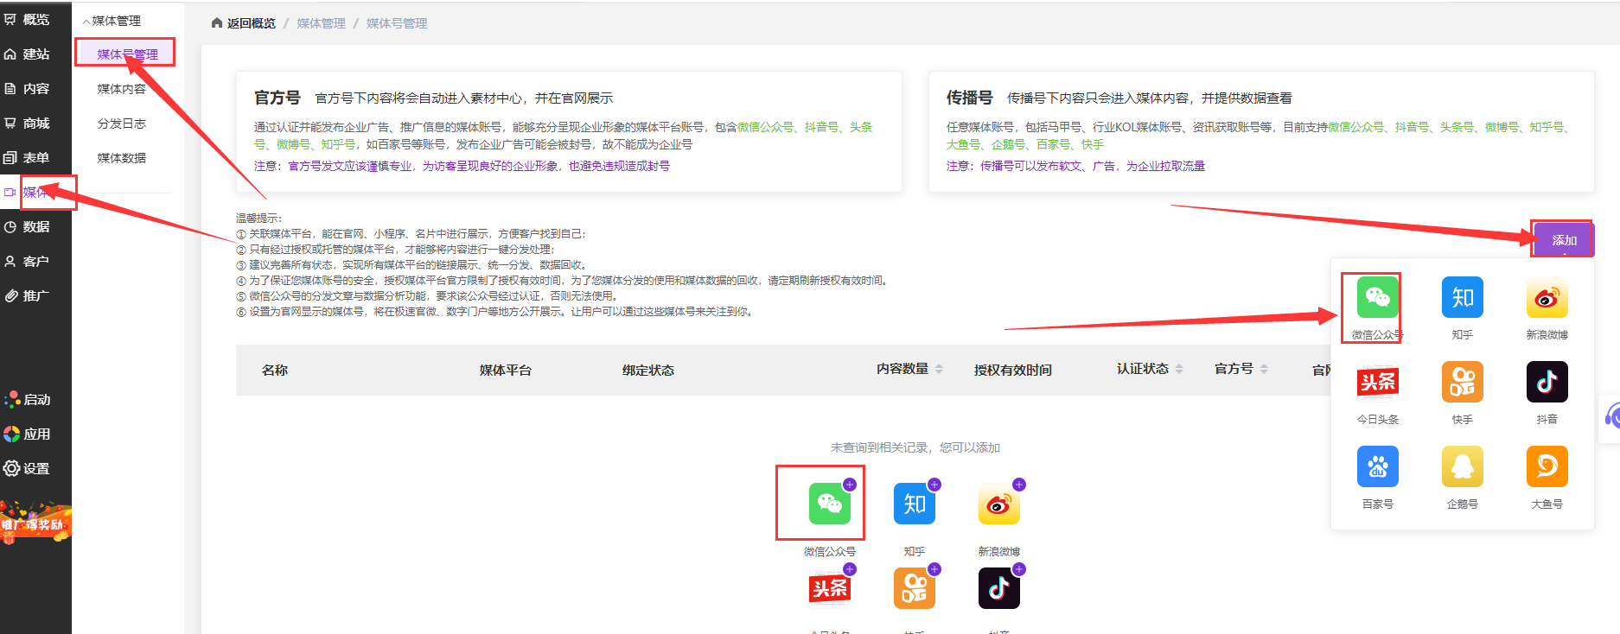This screenshot has width=1620, height=634.
Task: Open 推广 in the left sidebar
Action: pyautogui.click(x=28, y=295)
